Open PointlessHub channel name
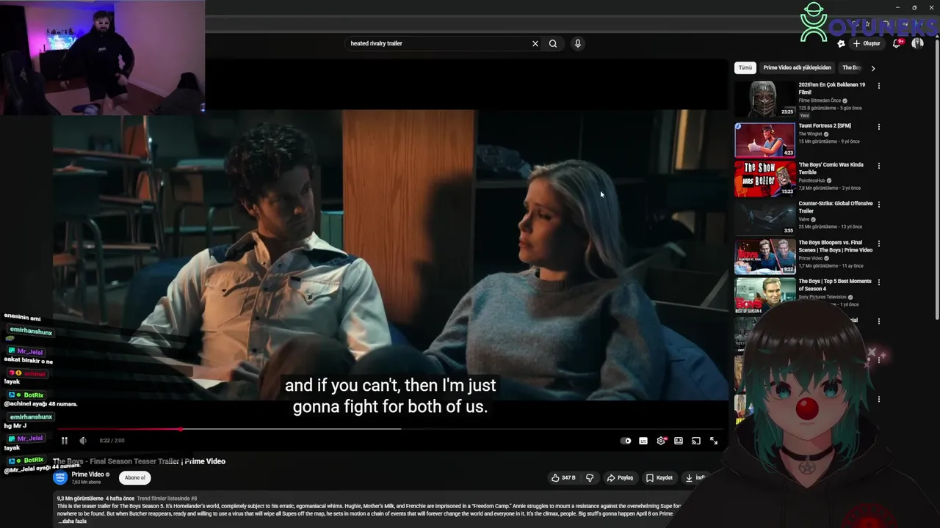This screenshot has width=940, height=528. click(x=813, y=180)
